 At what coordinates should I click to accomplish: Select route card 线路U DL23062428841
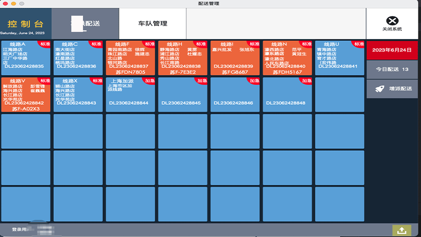click(x=340, y=58)
